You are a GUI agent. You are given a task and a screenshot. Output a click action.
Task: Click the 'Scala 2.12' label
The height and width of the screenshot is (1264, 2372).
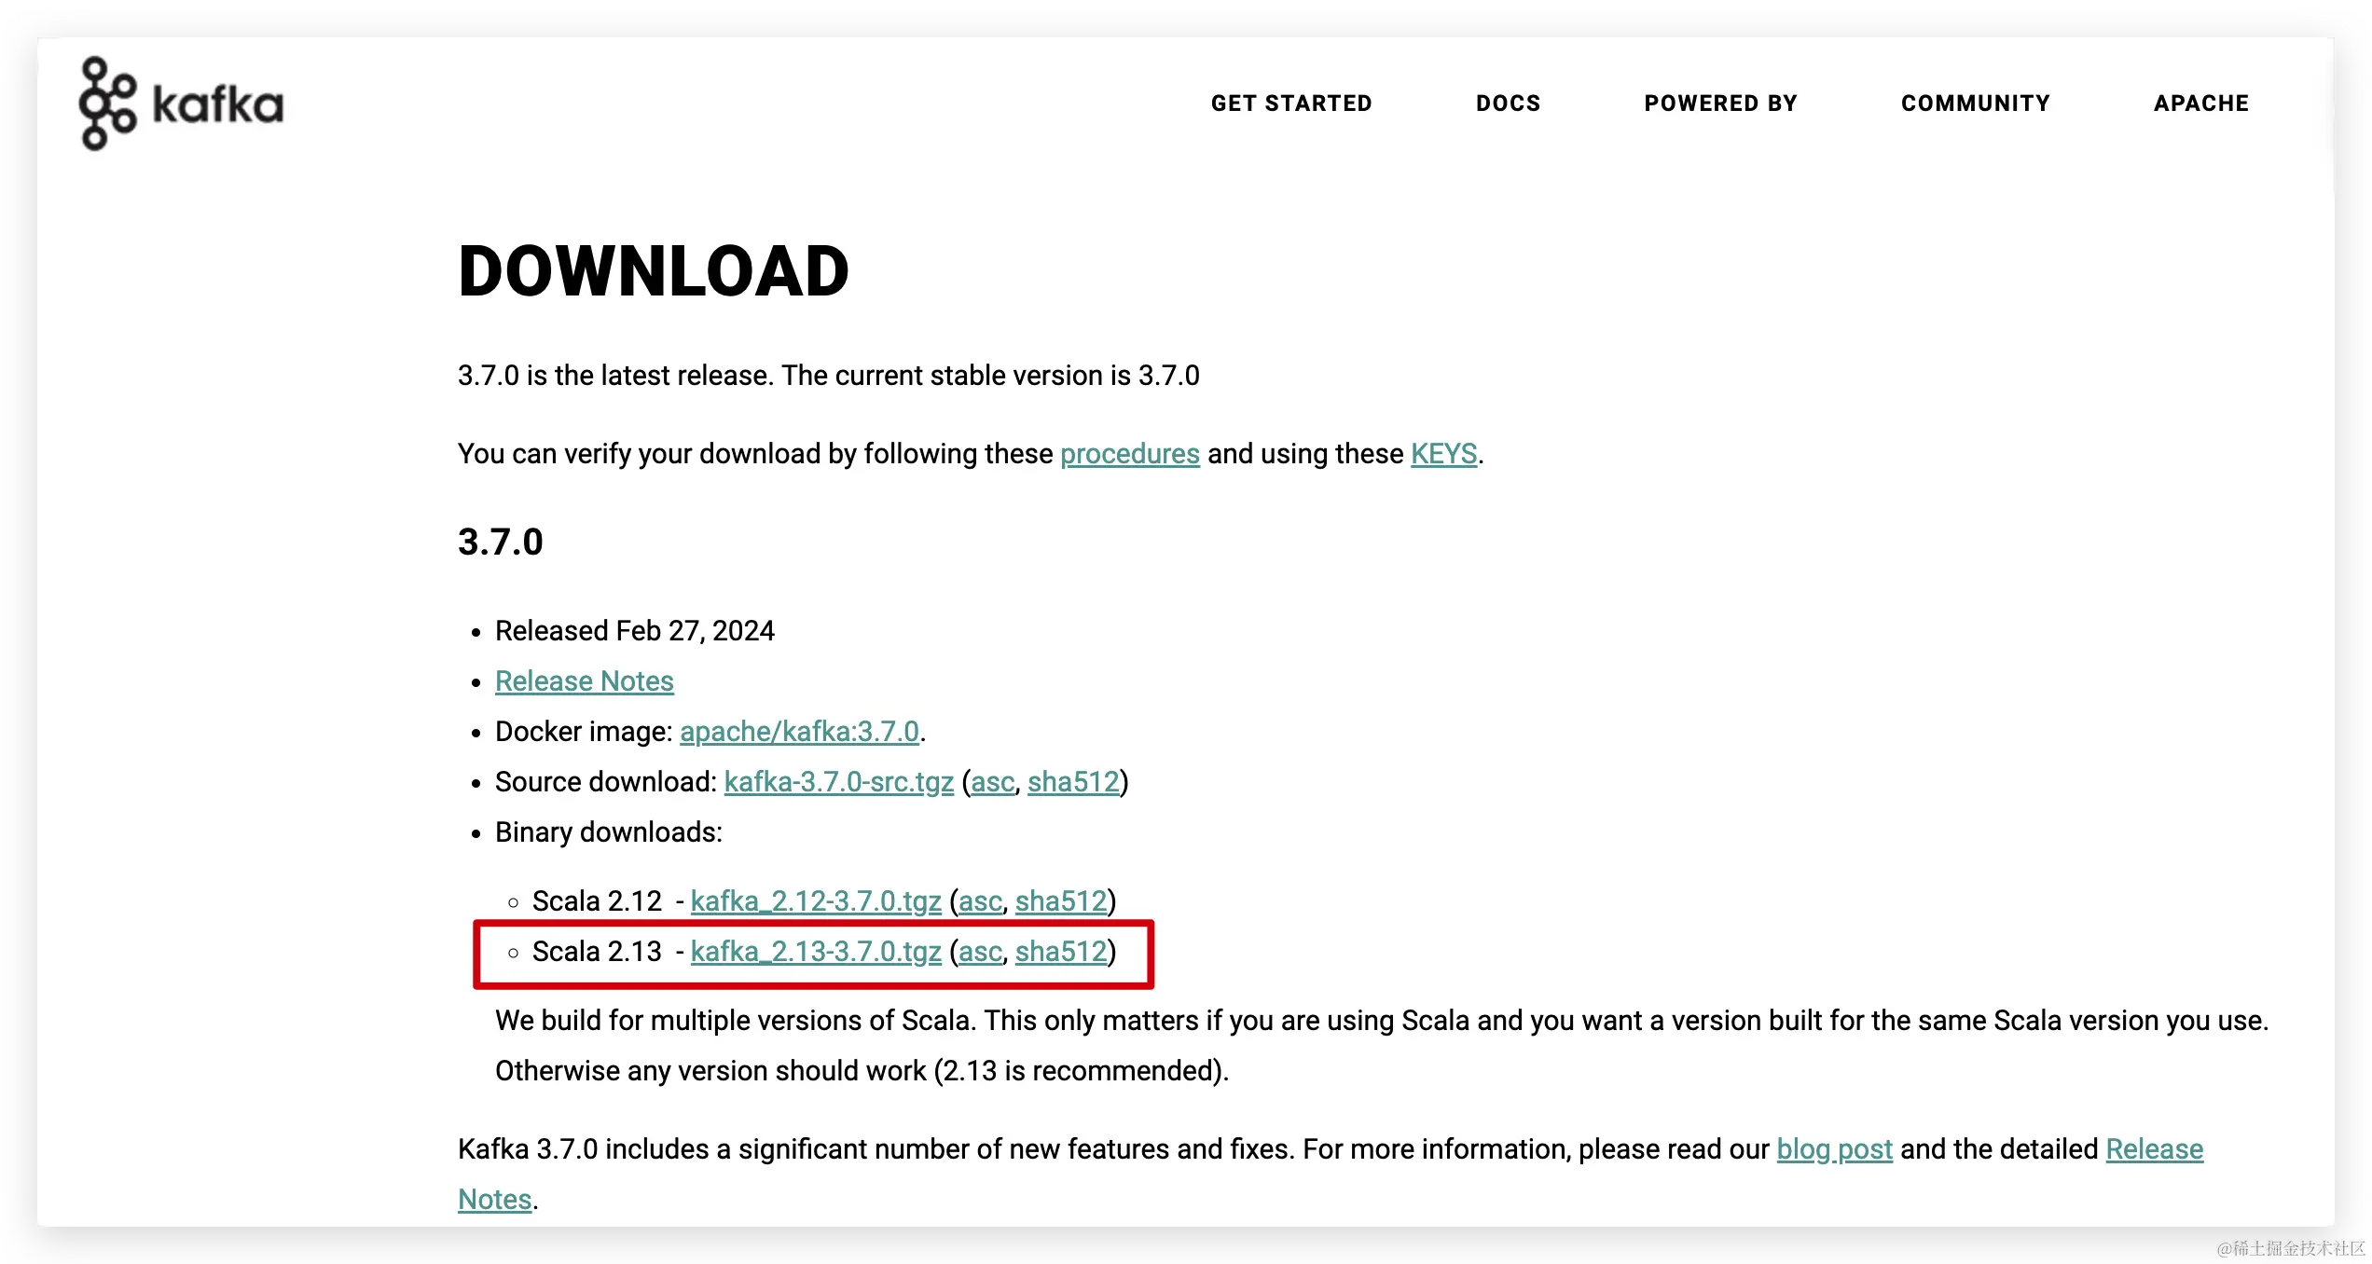tap(597, 901)
